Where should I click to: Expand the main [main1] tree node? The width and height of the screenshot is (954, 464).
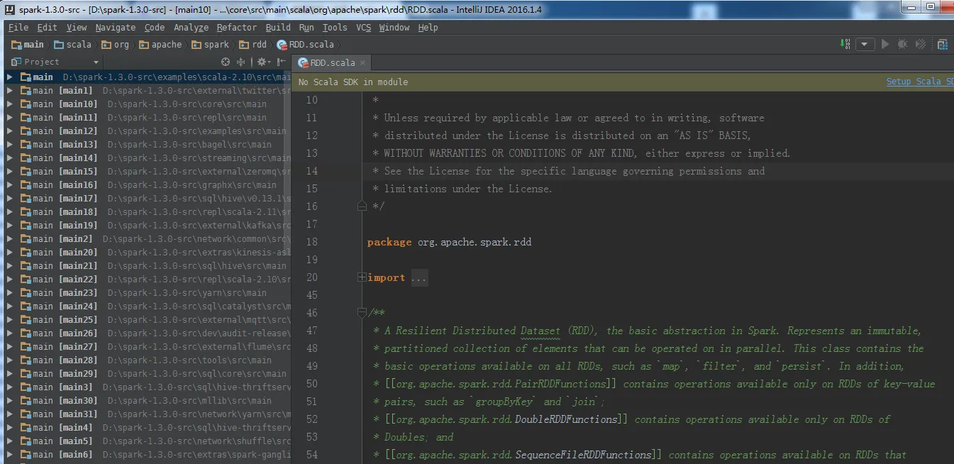click(10, 90)
